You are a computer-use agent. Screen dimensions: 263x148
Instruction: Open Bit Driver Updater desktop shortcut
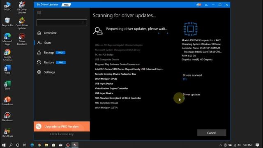[22, 8]
